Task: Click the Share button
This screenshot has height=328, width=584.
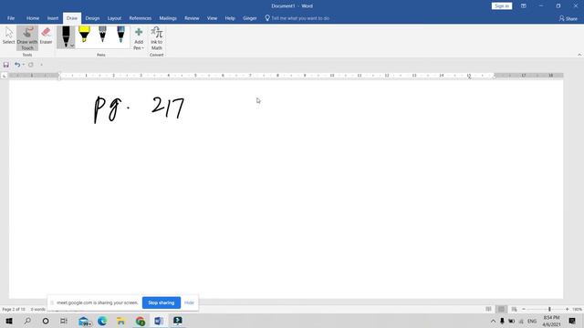Action: [x=568, y=18]
